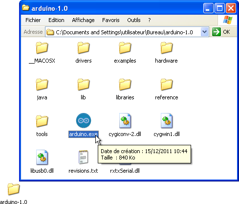239x204 pixels.
Task: Open the Outils menu
Action: pyautogui.click(x=134, y=20)
